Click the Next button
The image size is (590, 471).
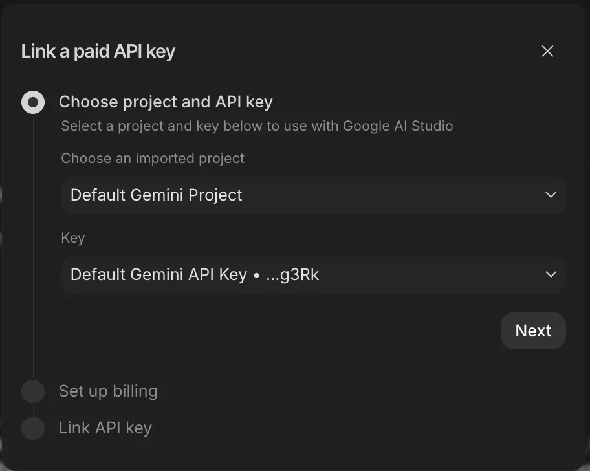532,331
